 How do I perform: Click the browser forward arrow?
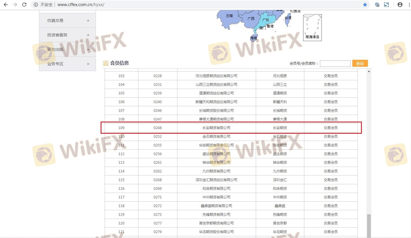[x=15, y=5]
